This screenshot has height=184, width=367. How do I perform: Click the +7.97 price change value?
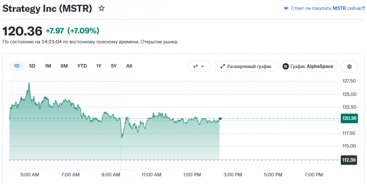[x=55, y=31]
